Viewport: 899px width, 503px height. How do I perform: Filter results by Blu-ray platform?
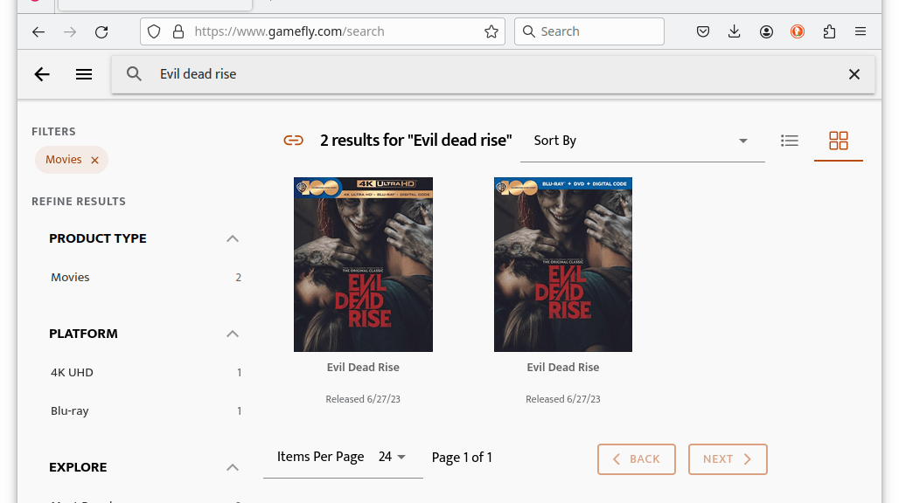click(x=146, y=410)
